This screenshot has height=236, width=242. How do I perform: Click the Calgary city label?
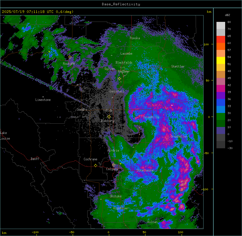(112, 169)
